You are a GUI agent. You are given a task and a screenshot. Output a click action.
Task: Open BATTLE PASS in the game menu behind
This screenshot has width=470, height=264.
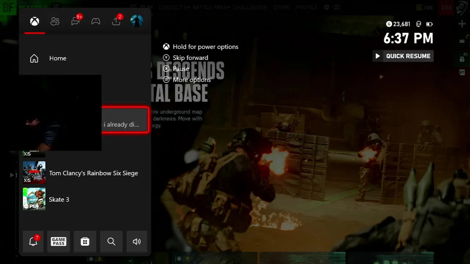(210, 7)
